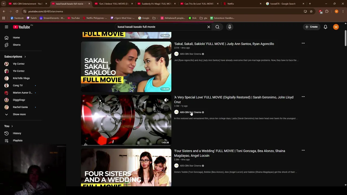Screen dimensions: 347x195
Task: Open channel avatar under Sakal, Sakali, Saklolo
Action: coord(176,54)
